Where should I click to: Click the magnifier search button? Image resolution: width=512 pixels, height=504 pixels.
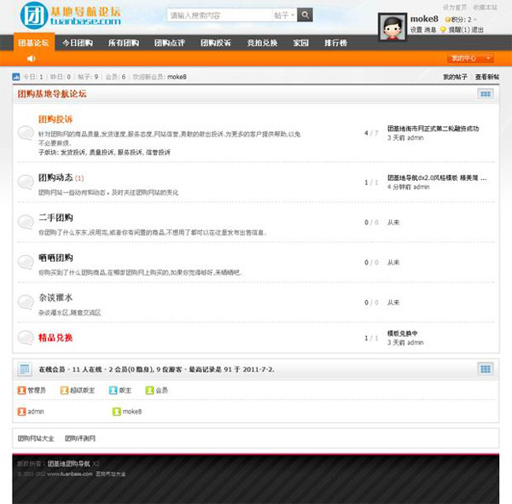(305, 15)
